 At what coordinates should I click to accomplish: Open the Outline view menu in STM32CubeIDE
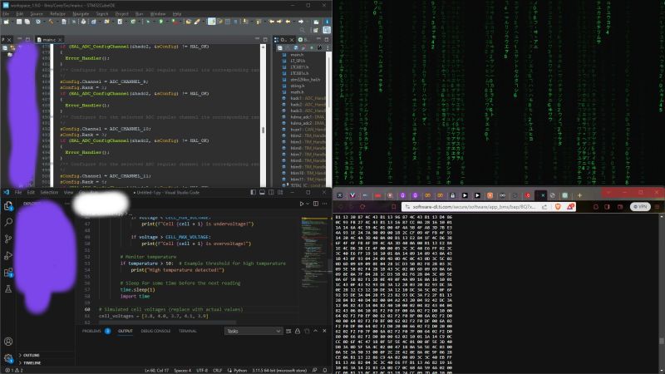click(328, 48)
